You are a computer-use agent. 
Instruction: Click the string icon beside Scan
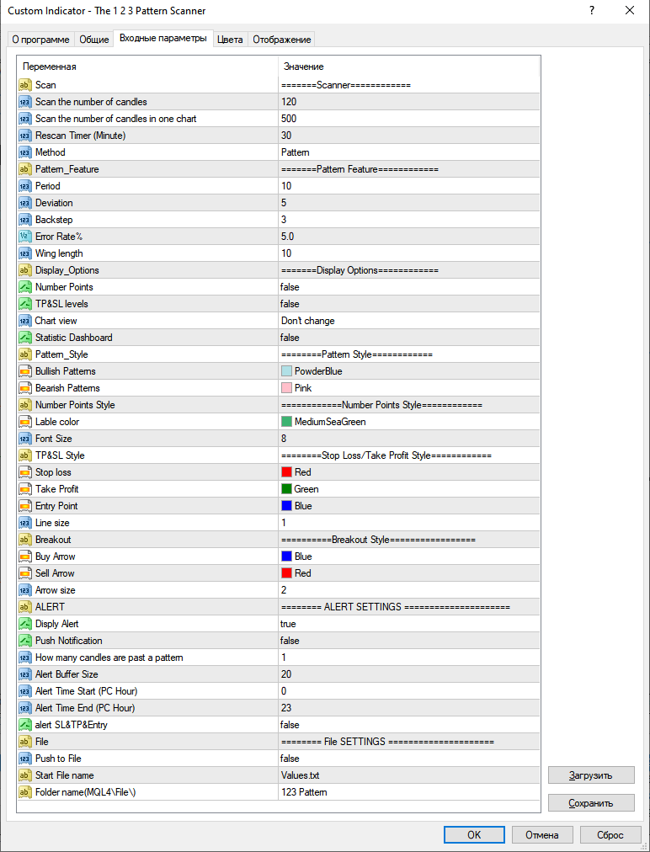[25, 85]
